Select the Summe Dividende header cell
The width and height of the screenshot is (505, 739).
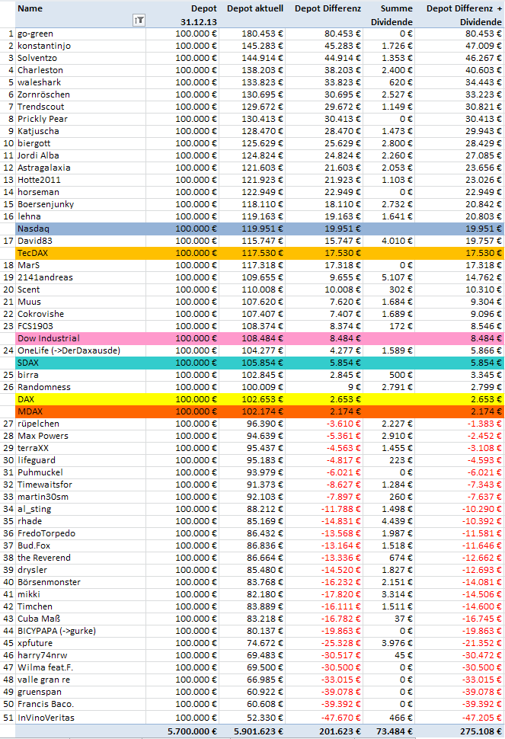392,15
